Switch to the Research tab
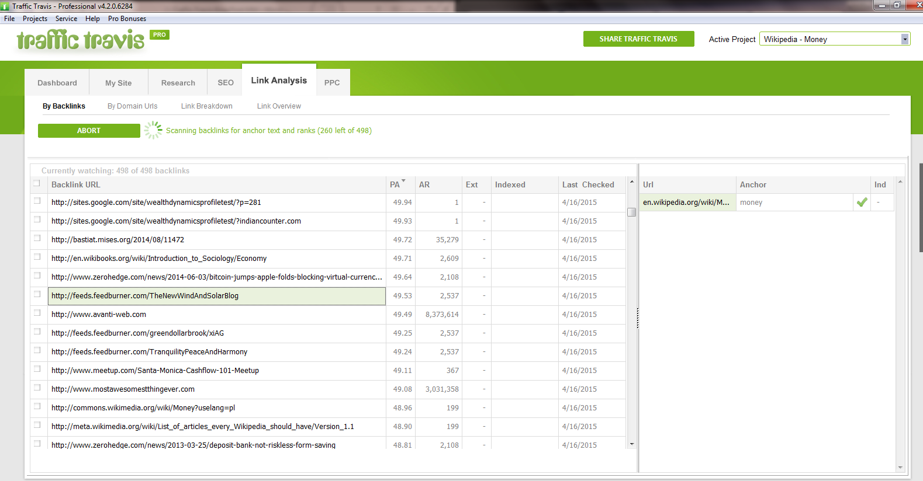923x481 pixels. click(178, 82)
